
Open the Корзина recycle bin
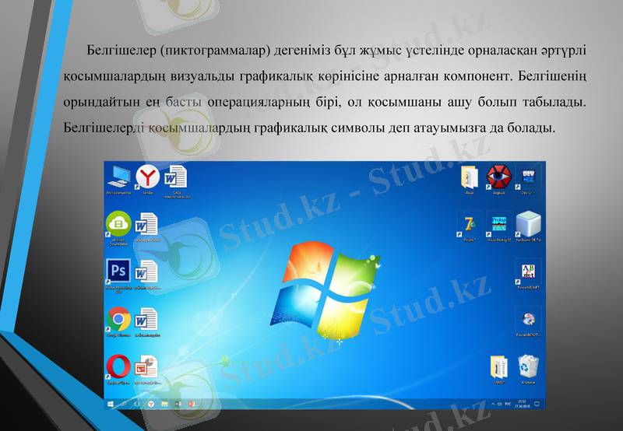(x=529, y=368)
